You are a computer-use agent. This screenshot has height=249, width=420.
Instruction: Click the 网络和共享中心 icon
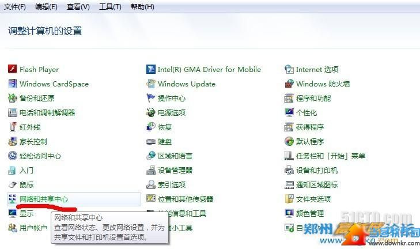click(x=12, y=199)
